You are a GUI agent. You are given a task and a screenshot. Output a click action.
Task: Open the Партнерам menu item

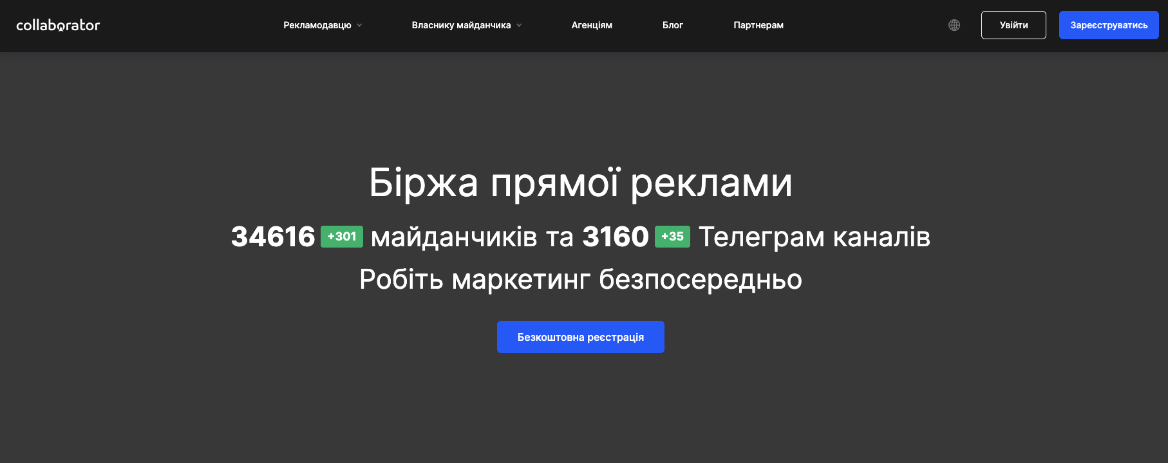point(758,25)
